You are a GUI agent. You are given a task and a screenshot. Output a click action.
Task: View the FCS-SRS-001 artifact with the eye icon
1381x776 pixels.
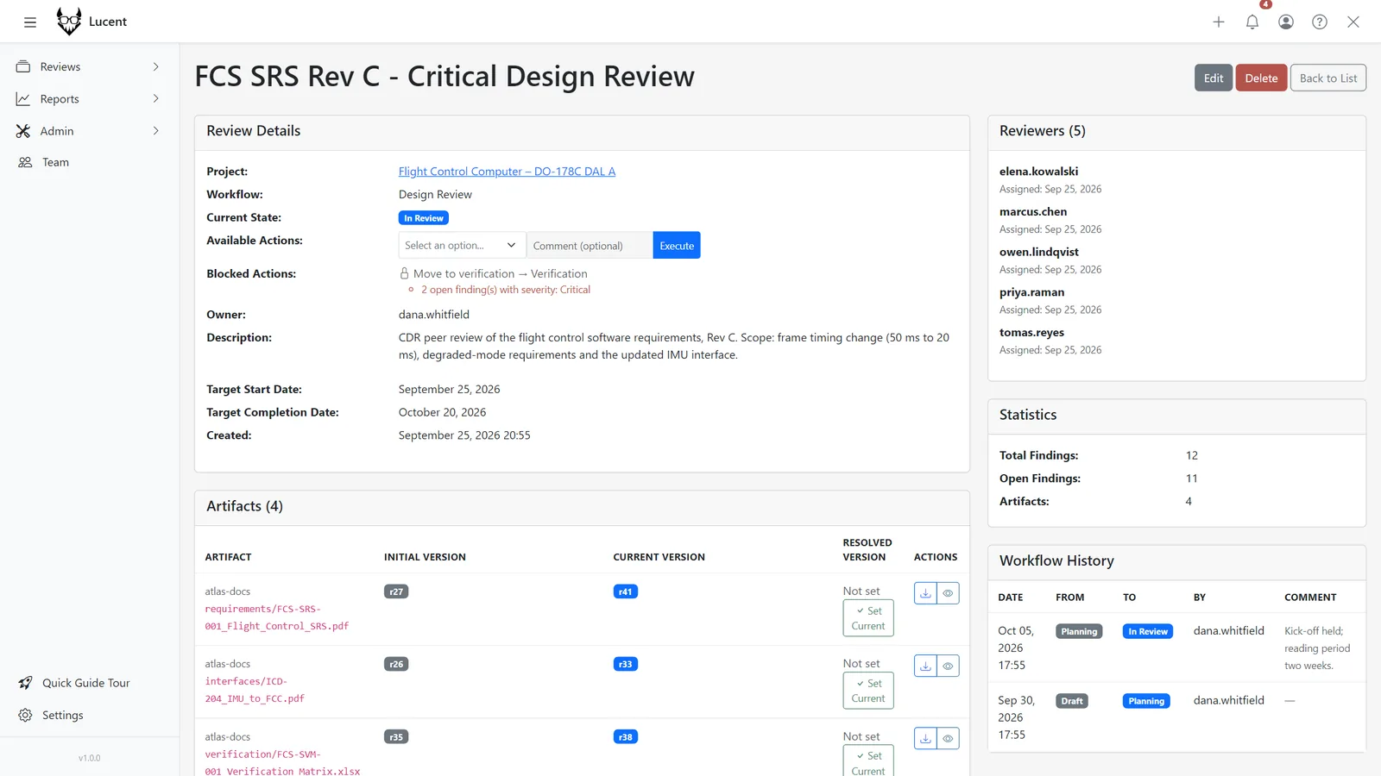pyautogui.click(x=948, y=593)
